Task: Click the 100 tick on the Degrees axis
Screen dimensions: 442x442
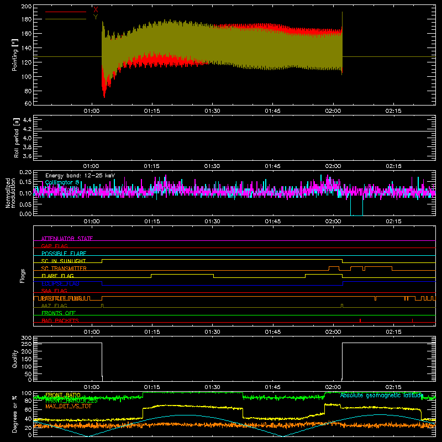Action: pos(27,393)
